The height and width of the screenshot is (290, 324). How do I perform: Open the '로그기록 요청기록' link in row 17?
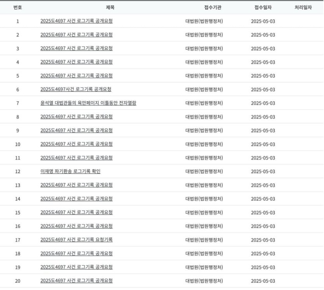coord(76,240)
